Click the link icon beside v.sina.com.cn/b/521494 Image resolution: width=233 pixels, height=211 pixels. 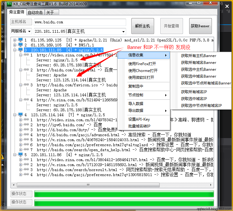point(26,99)
